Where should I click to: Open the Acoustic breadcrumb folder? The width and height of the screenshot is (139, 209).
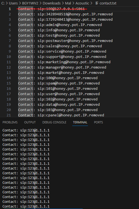82,3
